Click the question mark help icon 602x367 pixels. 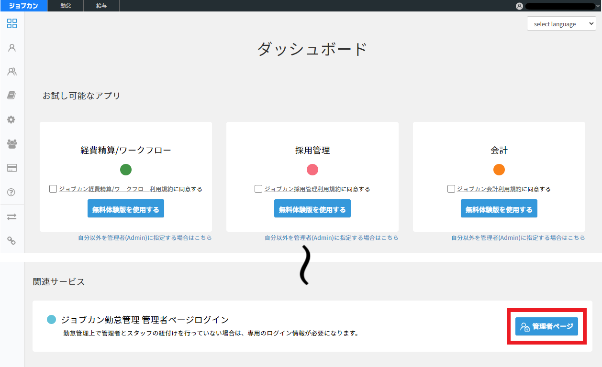tap(11, 192)
